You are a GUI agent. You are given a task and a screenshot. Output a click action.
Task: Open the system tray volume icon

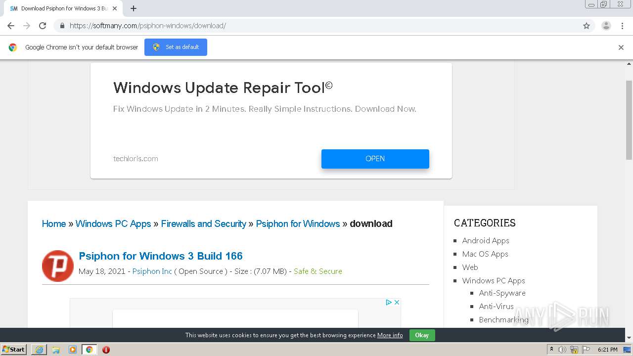pos(562,350)
